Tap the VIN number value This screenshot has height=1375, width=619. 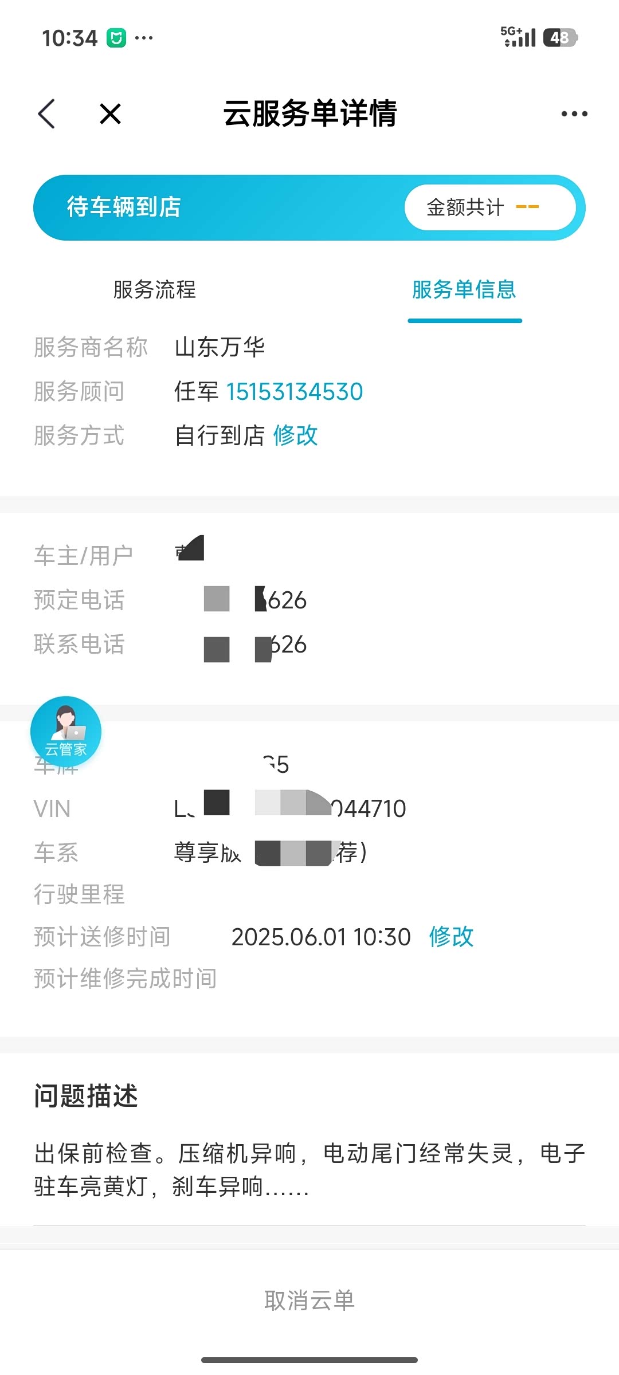(290, 808)
